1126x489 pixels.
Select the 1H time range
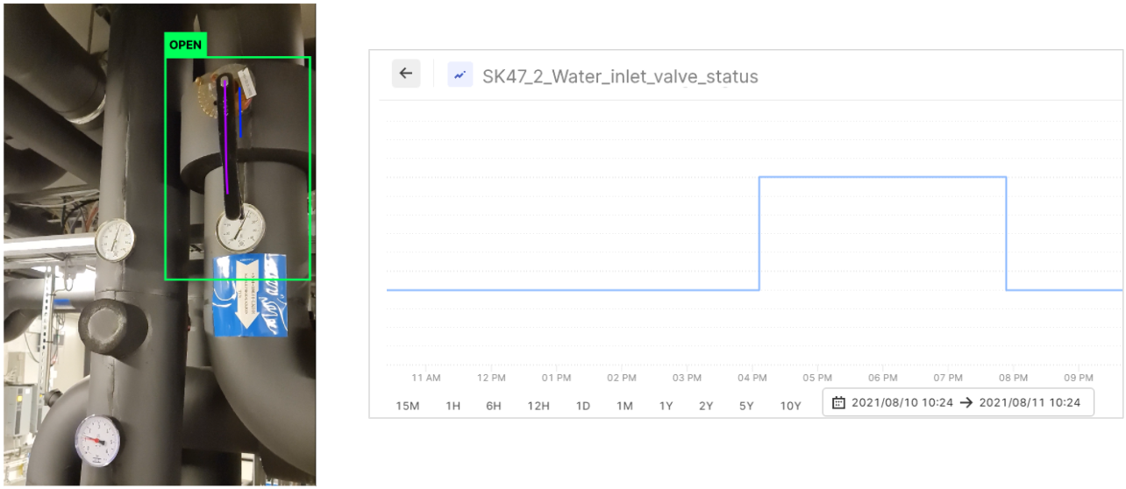(x=453, y=406)
